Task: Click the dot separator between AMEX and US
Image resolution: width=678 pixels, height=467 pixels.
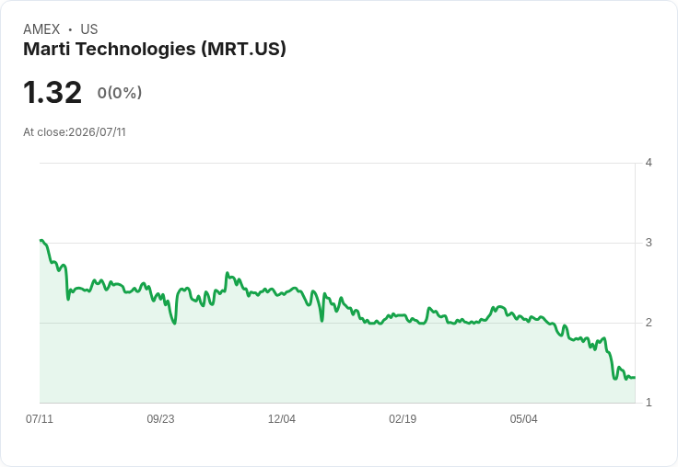Action: 70,29
